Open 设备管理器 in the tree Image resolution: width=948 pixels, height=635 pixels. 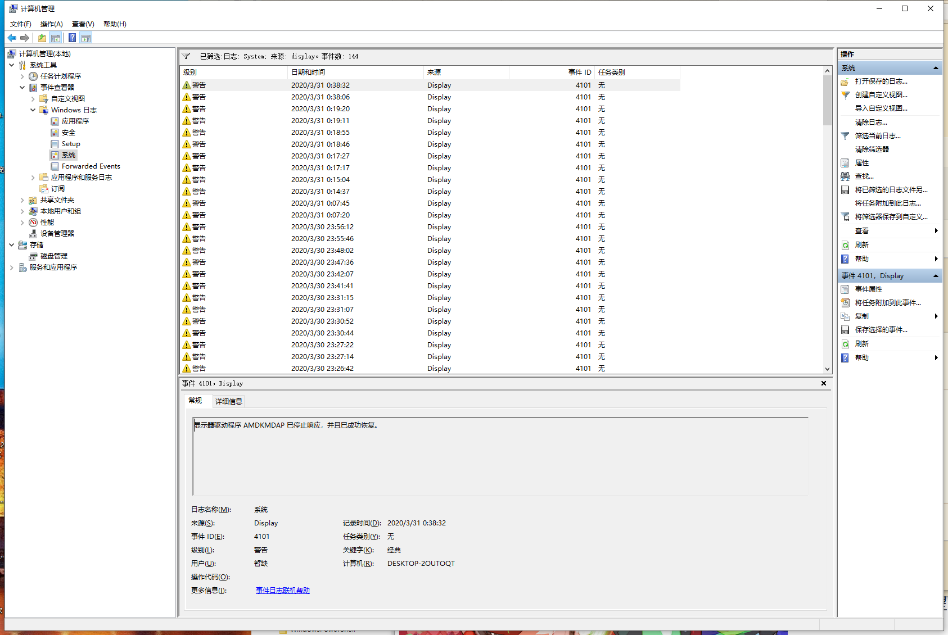pos(57,233)
